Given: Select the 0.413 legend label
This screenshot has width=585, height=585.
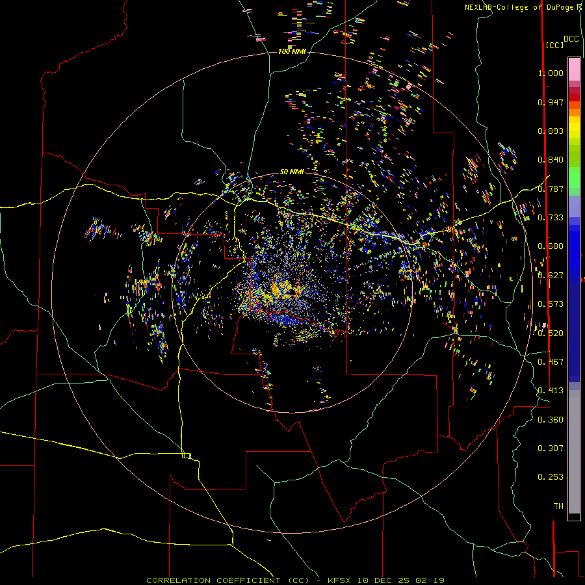Looking at the screenshot, I should coord(551,391).
